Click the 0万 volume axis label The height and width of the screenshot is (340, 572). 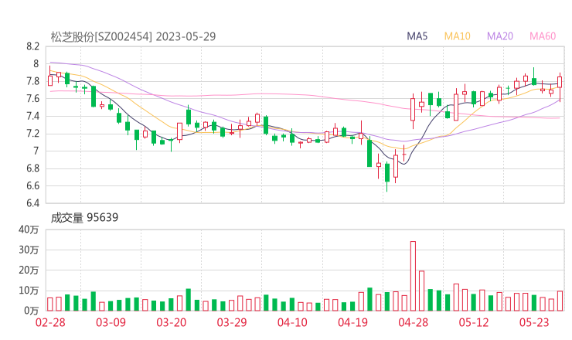click(32, 311)
